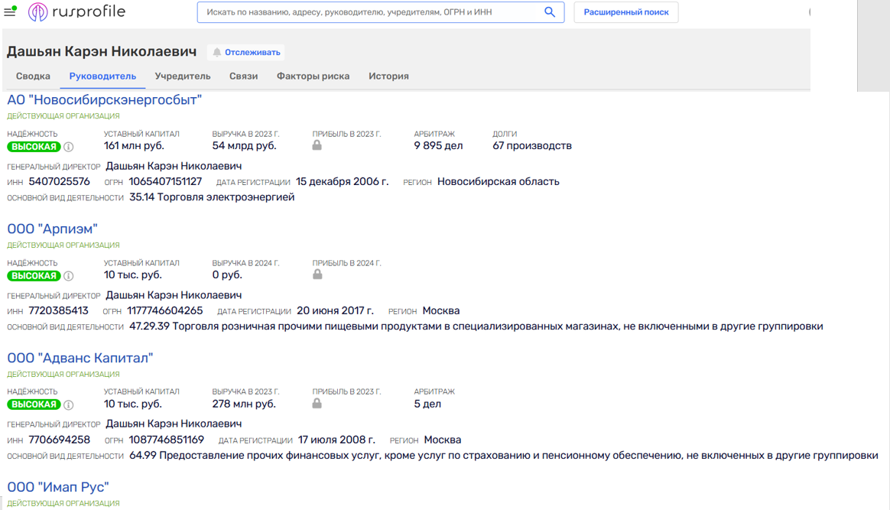
Task: Switch to the История tab
Action: tap(389, 76)
